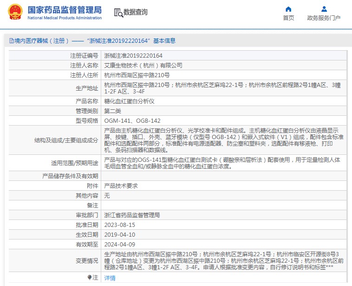Open the 首页 navigation label
The image size is (352, 286).
(288, 18)
